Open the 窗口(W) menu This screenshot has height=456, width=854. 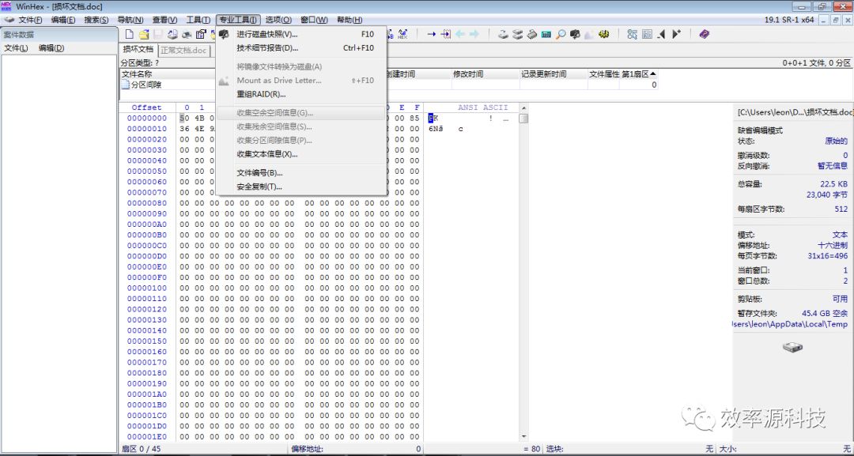(x=314, y=20)
